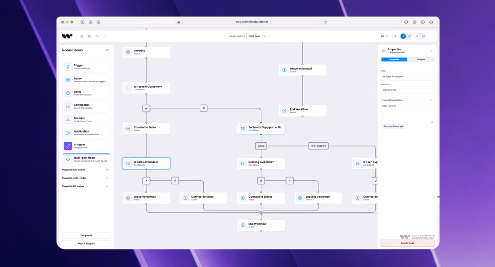Click X branch marker under Is Sales Available?

point(146,181)
